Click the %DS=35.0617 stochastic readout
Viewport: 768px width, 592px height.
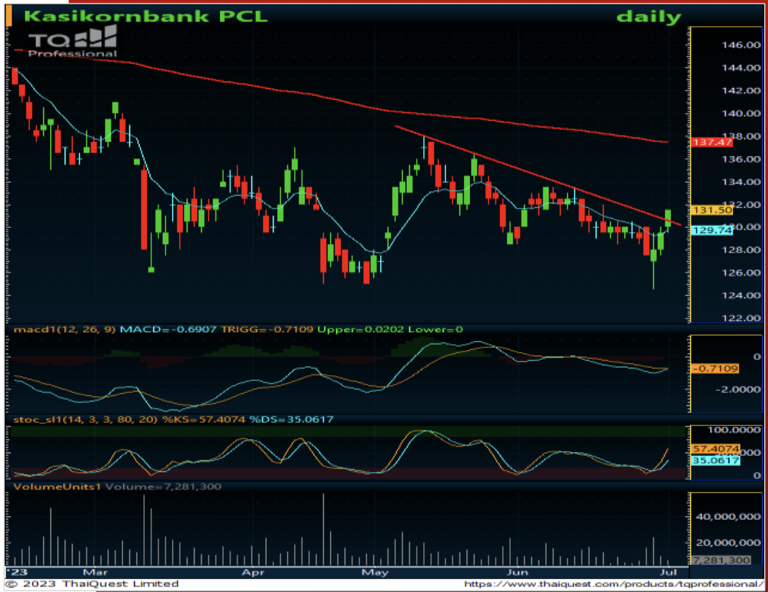[292, 420]
